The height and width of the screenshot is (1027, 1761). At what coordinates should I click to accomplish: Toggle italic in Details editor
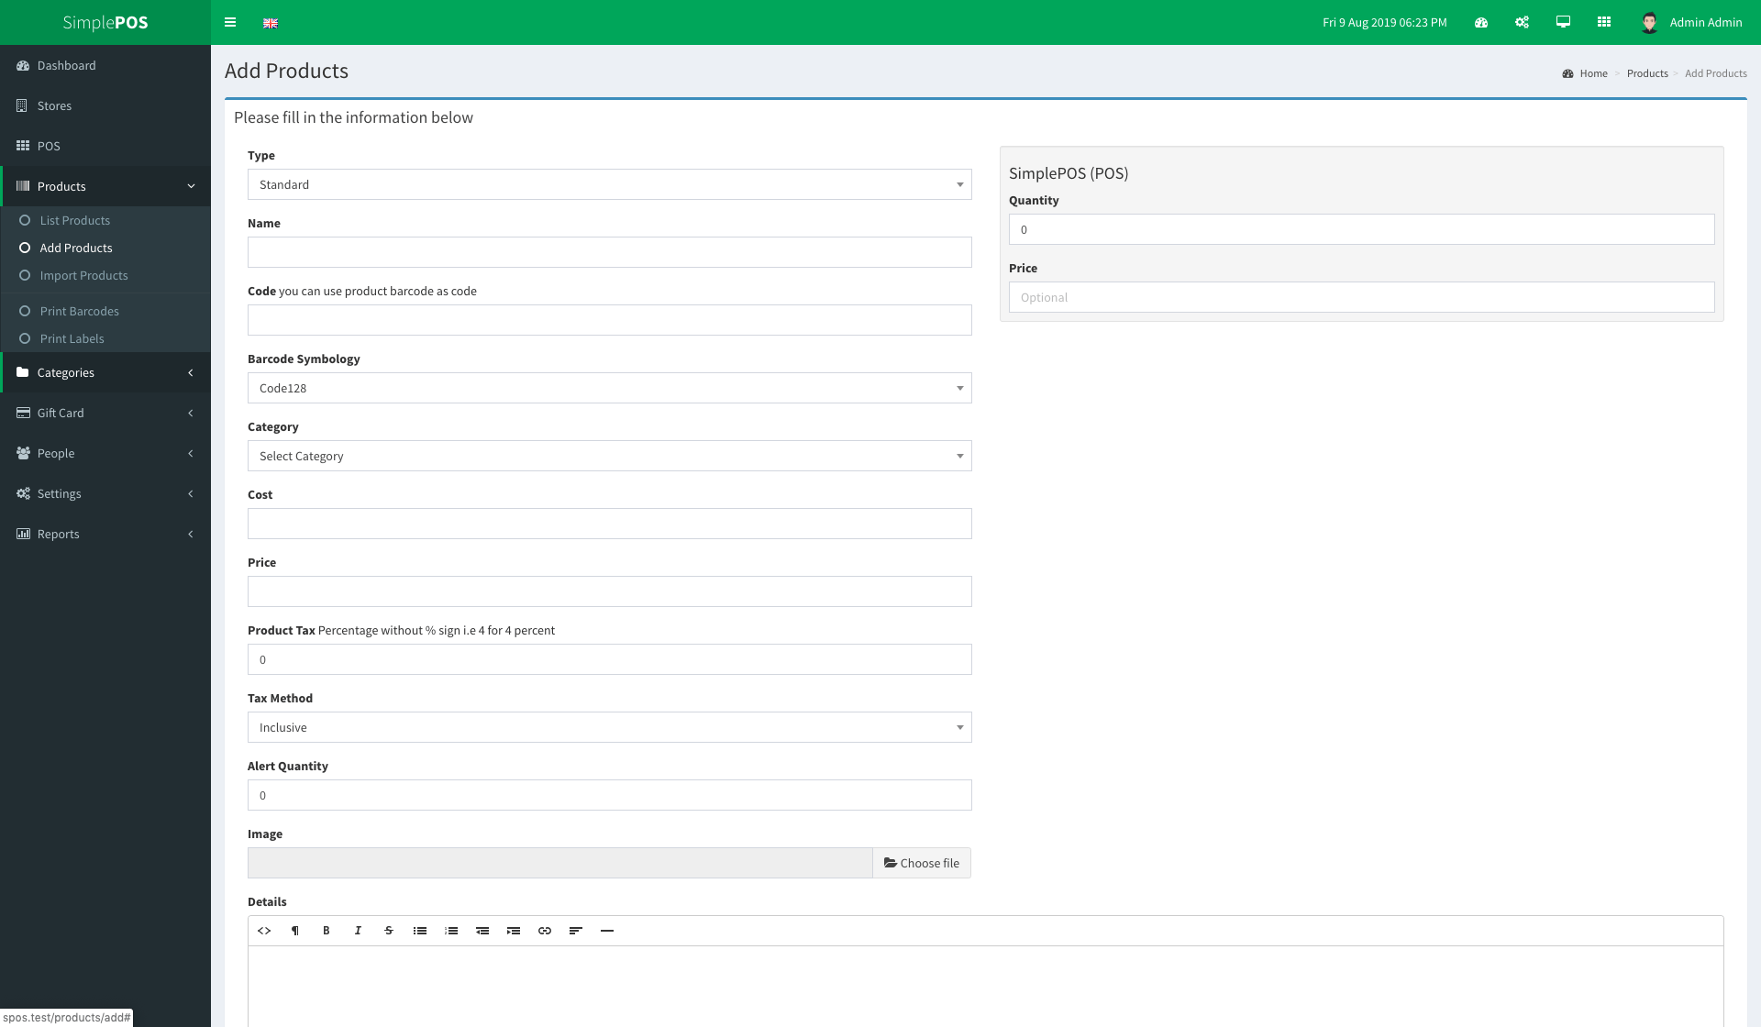(x=358, y=931)
